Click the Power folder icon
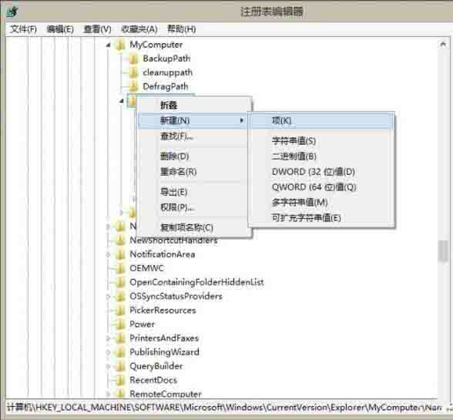The width and height of the screenshot is (453, 420). 120,324
